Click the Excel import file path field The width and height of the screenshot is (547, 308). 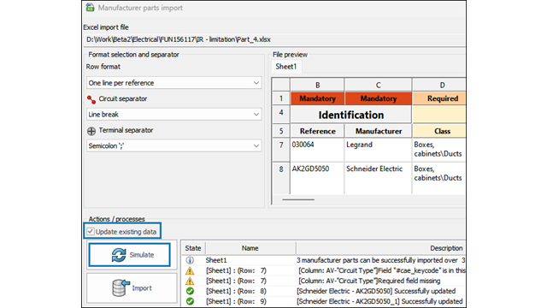click(x=274, y=39)
